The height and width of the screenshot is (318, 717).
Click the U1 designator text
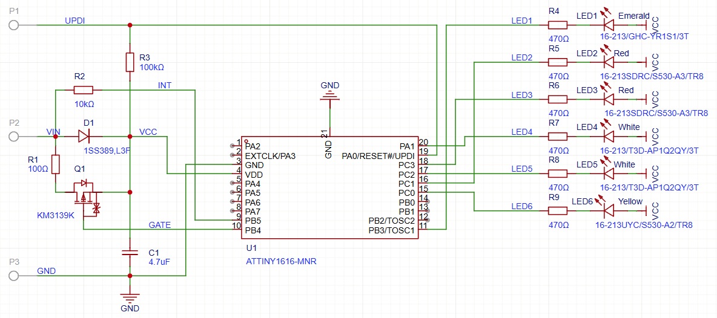tap(251, 248)
